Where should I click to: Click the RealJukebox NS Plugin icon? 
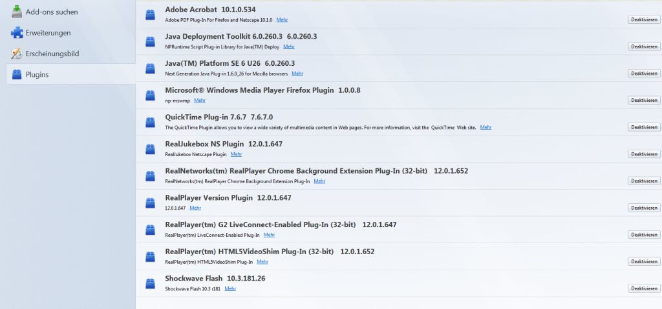[x=151, y=149]
